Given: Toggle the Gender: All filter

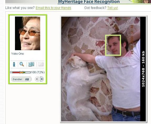Looking at the screenshot, I should [22, 79].
